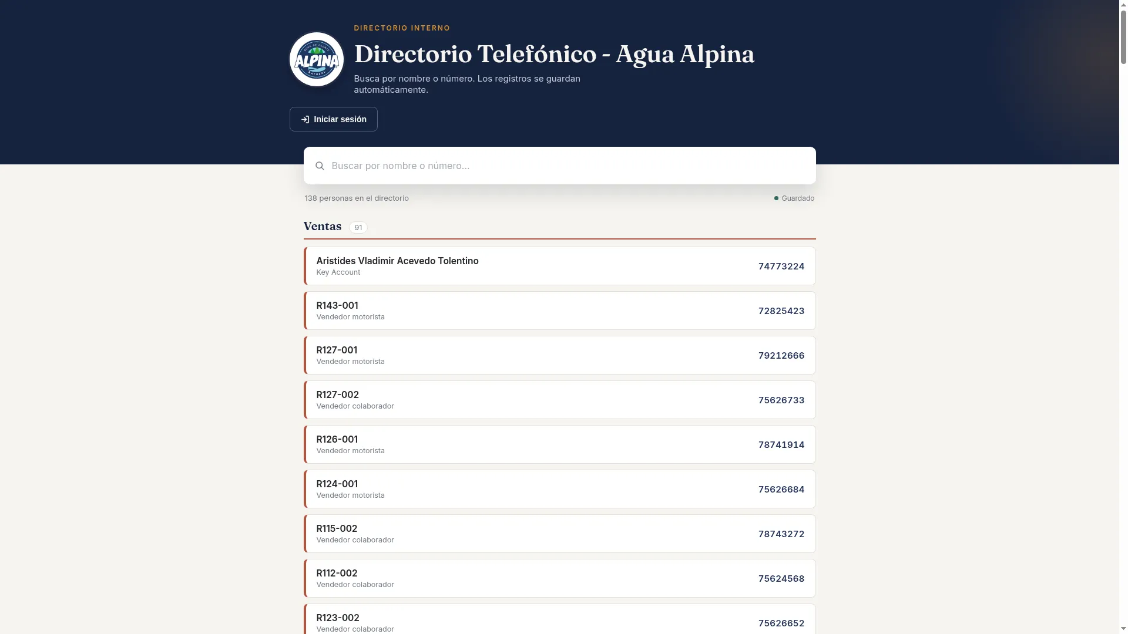Open the R127-002 entry
This screenshot has height=634, width=1128.
559,400
